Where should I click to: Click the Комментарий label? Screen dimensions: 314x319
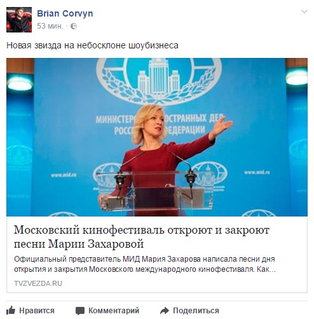pos(114,311)
